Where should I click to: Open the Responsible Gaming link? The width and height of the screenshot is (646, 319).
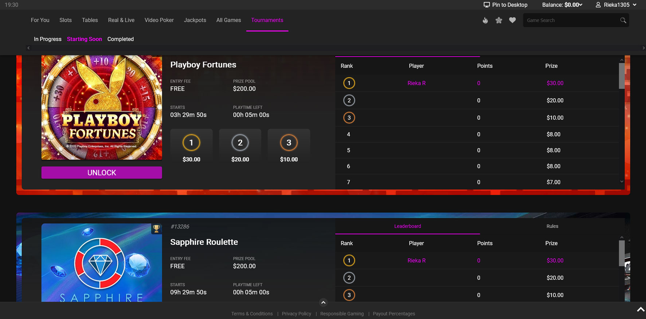[x=342, y=314]
